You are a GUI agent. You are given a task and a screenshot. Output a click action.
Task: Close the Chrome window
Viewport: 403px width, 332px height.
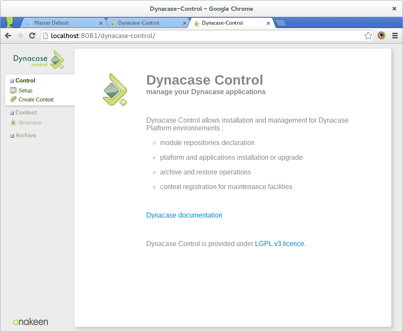pos(394,9)
